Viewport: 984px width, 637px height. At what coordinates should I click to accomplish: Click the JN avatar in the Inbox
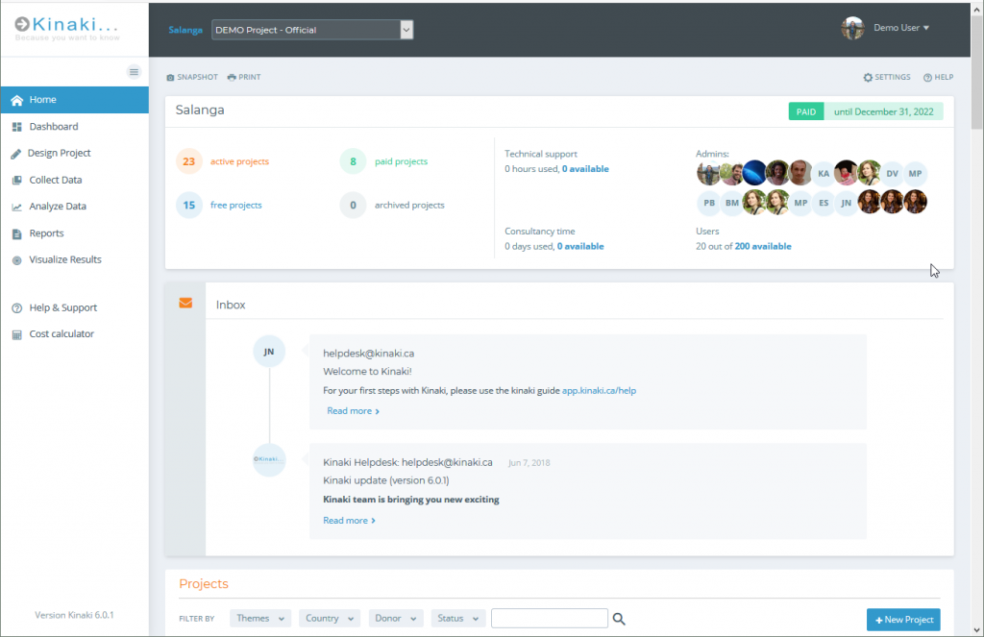click(269, 352)
